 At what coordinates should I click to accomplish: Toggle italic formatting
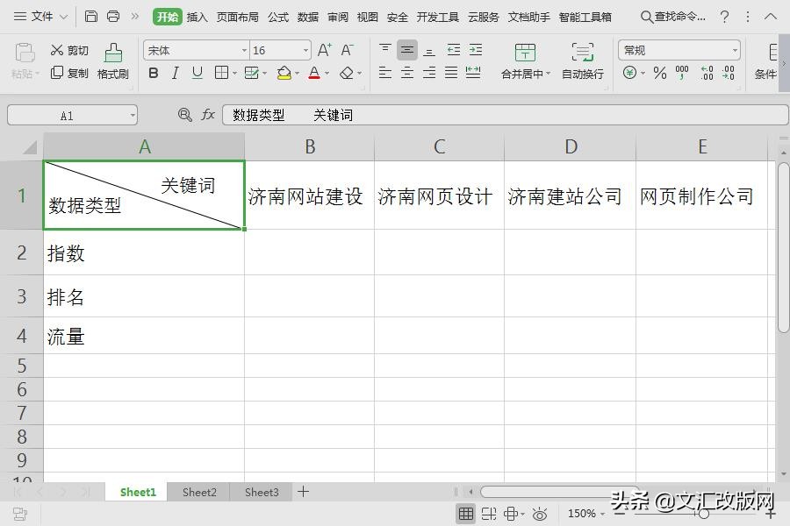174,73
